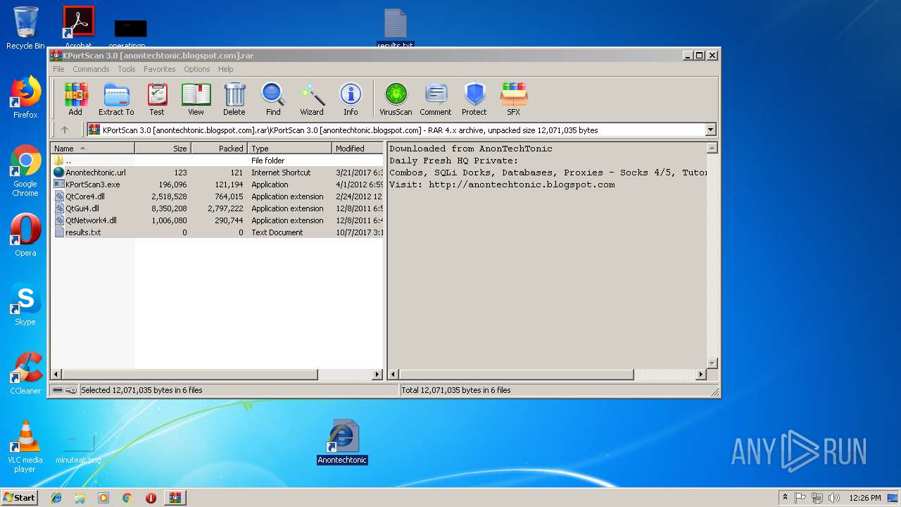Click the volume tray icon
This screenshot has height=507, width=901.
pyautogui.click(x=834, y=498)
